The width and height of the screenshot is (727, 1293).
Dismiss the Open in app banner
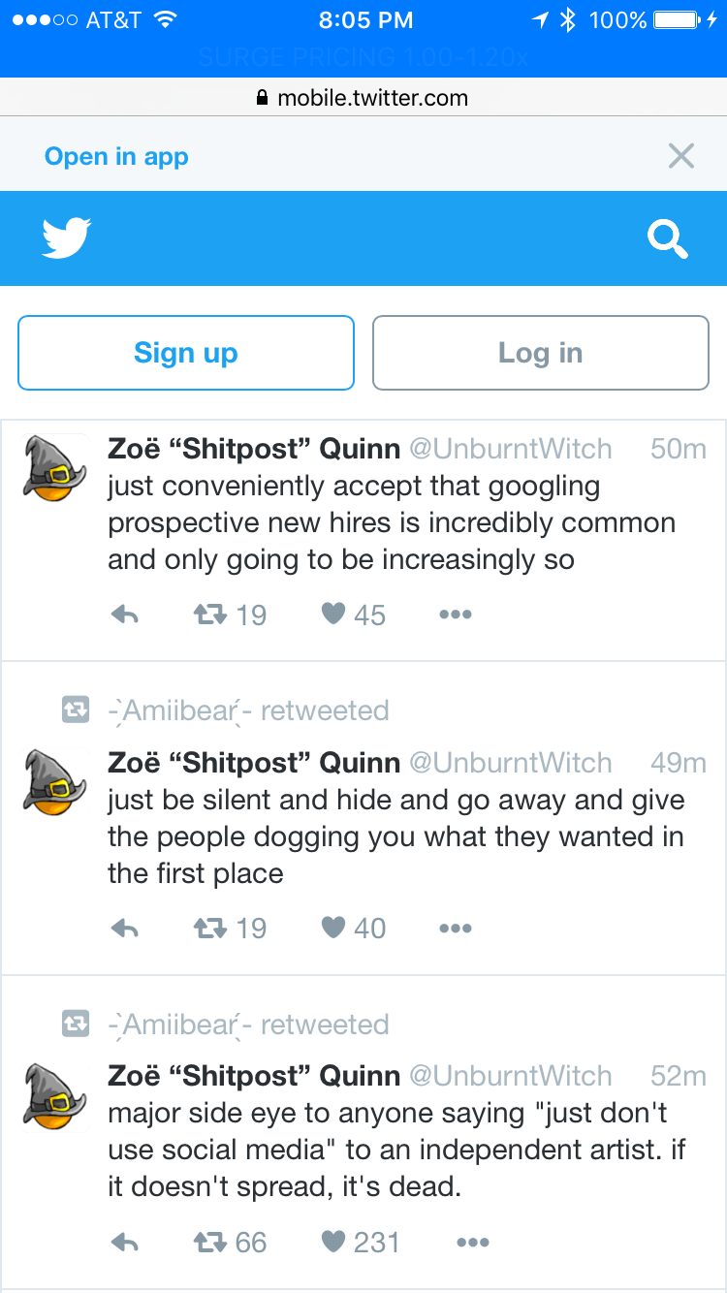(x=681, y=155)
